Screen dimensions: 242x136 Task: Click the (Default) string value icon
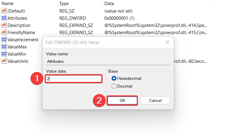(4, 11)
